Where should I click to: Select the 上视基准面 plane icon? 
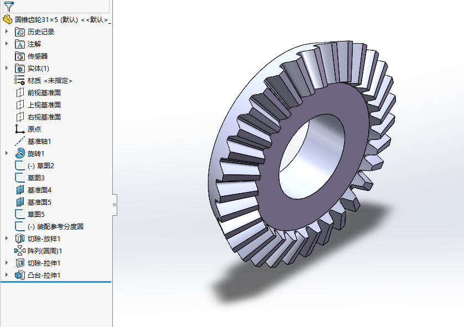pyautogui.click(x=19, y=105)
